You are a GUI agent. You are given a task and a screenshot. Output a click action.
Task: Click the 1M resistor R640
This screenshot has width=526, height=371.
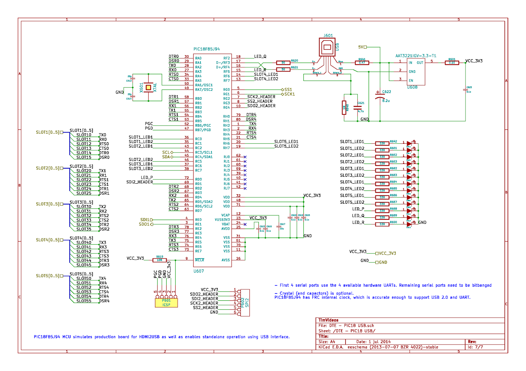[x=344, y=108]
